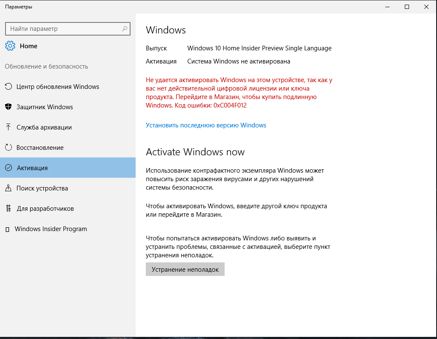Open Установить последнюю версию Windows link
437x339 pixels.
206,125
